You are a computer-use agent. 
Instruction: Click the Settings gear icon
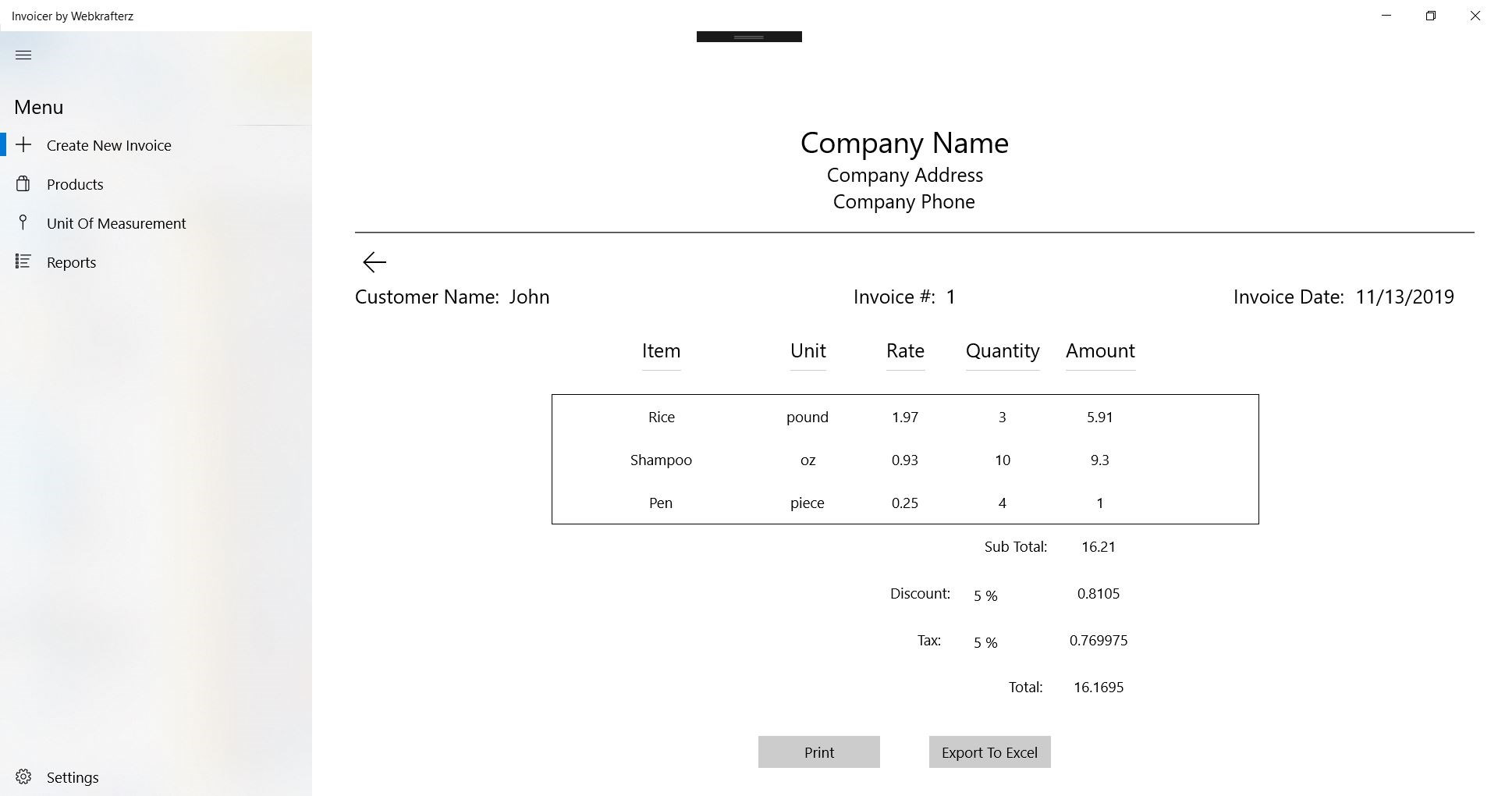point(23,777)
